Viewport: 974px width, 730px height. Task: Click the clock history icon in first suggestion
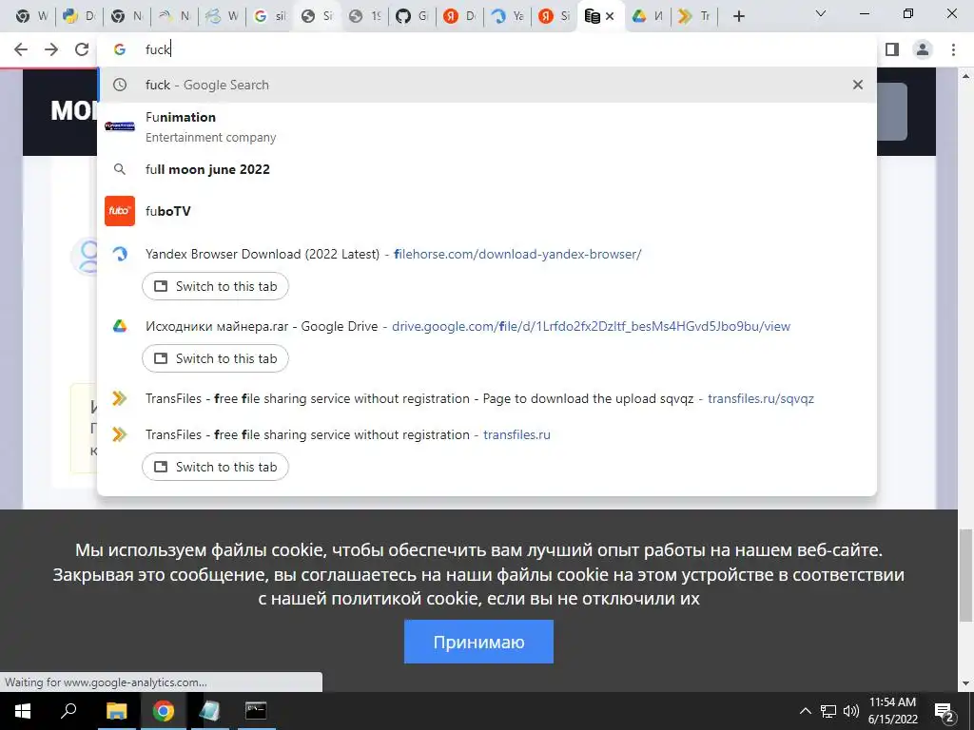tap(119, 85)
